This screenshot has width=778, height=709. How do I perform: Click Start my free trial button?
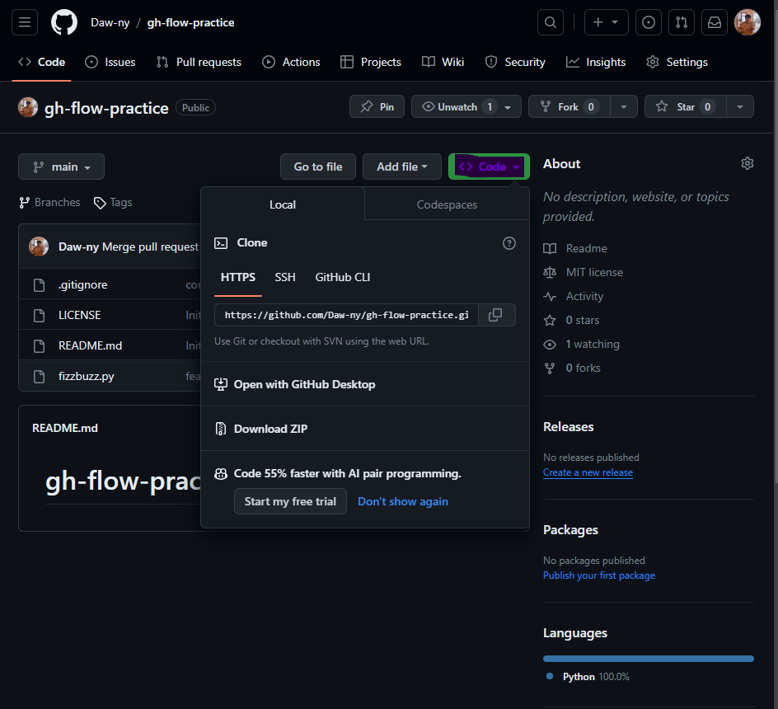(x=290, y=501)
